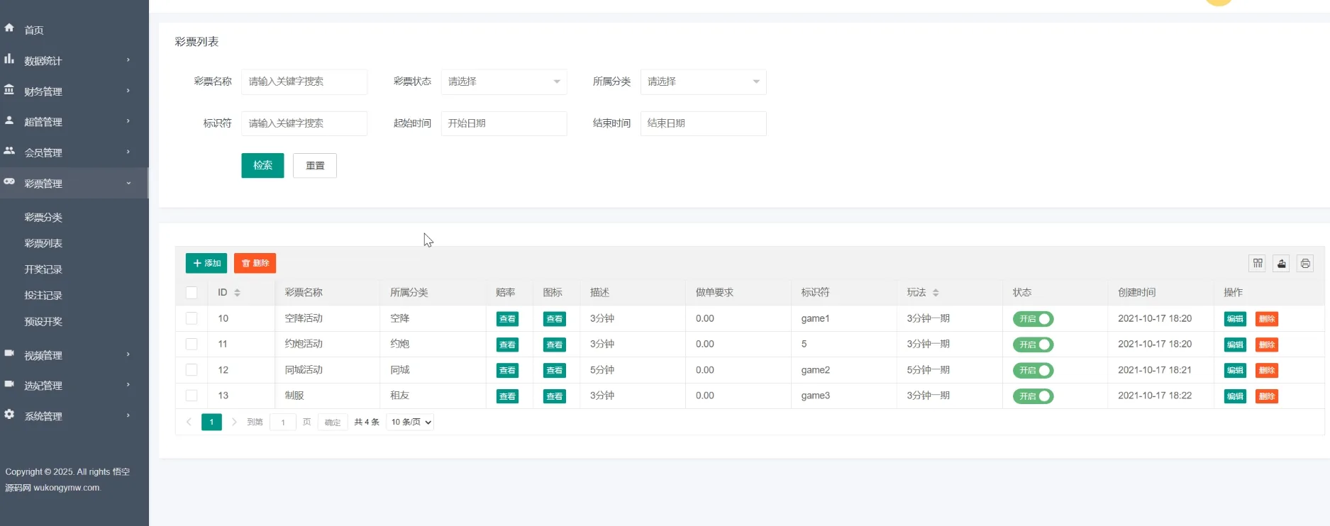
Task: Toggle the 开启 status switch for 空降活动
Action: pos(1033,319)
